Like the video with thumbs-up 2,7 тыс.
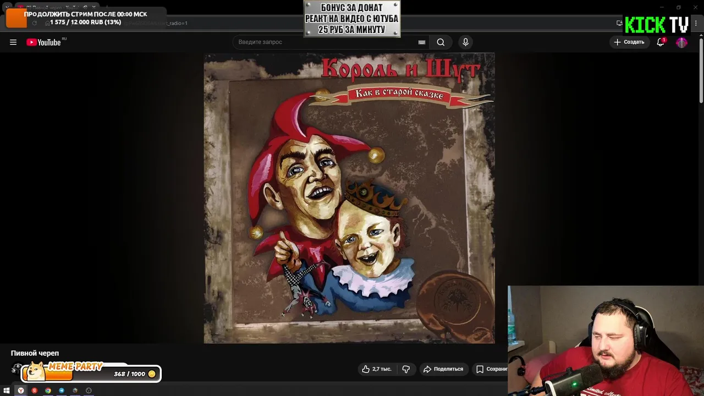This screenshot has width=704, height=396. click(x=377, y=369)
